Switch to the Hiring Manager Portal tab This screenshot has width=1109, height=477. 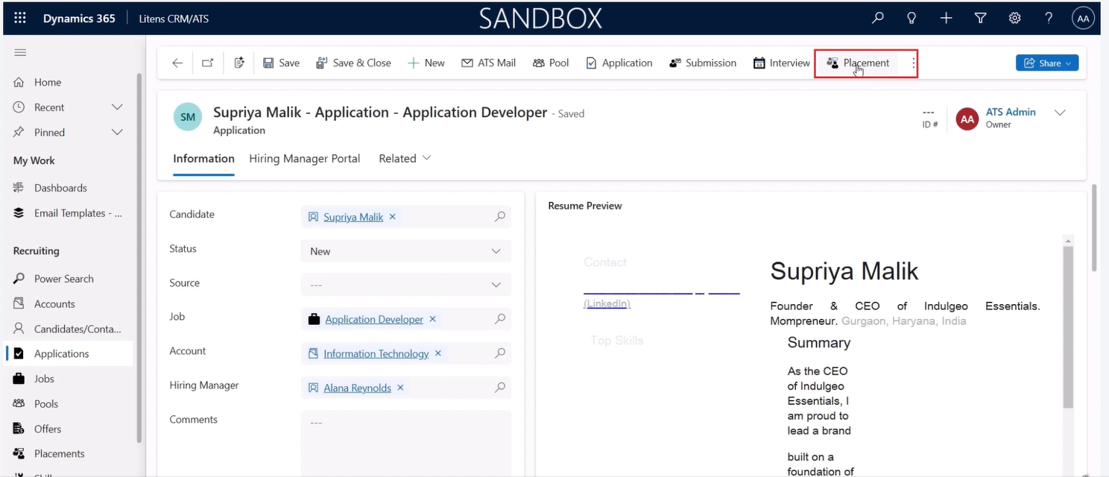304,158
